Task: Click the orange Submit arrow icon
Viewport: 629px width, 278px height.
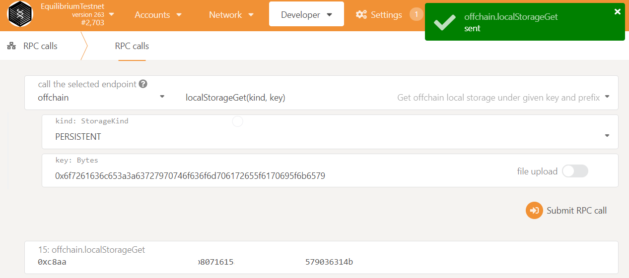Action: point(534,210)
